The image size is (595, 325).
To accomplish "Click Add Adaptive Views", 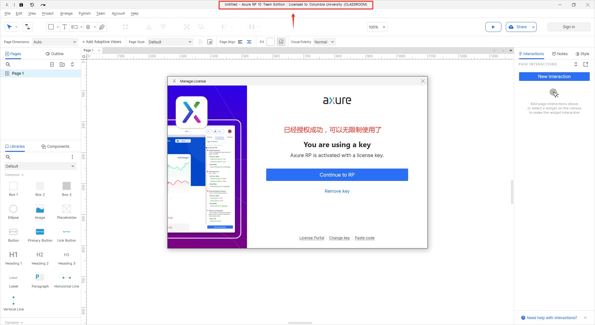I will point(102,42).
